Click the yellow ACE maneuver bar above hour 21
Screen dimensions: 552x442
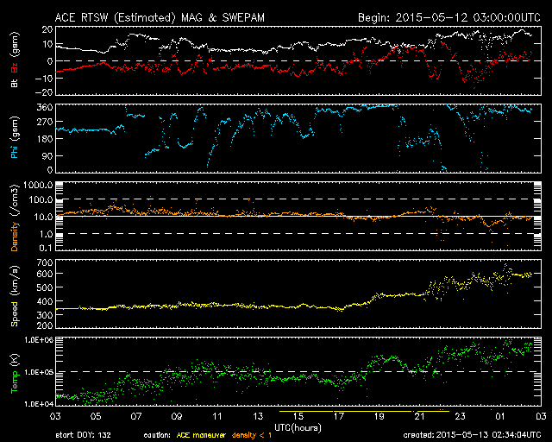[432, 411]
